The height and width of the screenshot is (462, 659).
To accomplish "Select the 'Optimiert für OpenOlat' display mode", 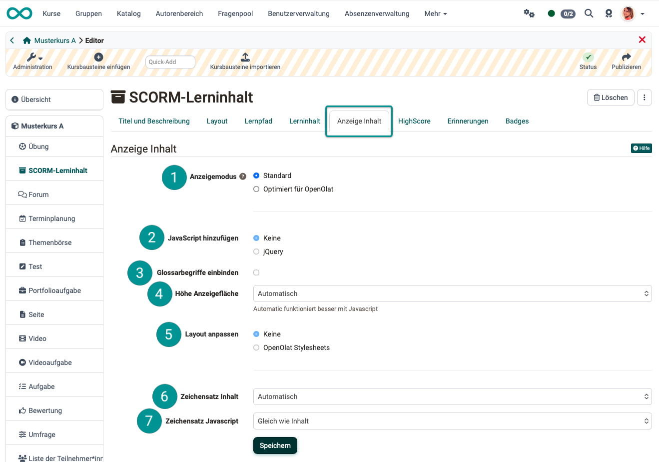I will [x=256, y=189].
